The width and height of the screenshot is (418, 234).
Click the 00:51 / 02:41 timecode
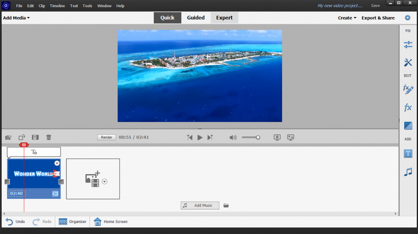tap(134, 137)
